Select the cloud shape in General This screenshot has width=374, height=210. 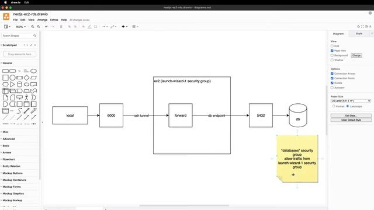point(26,84)
